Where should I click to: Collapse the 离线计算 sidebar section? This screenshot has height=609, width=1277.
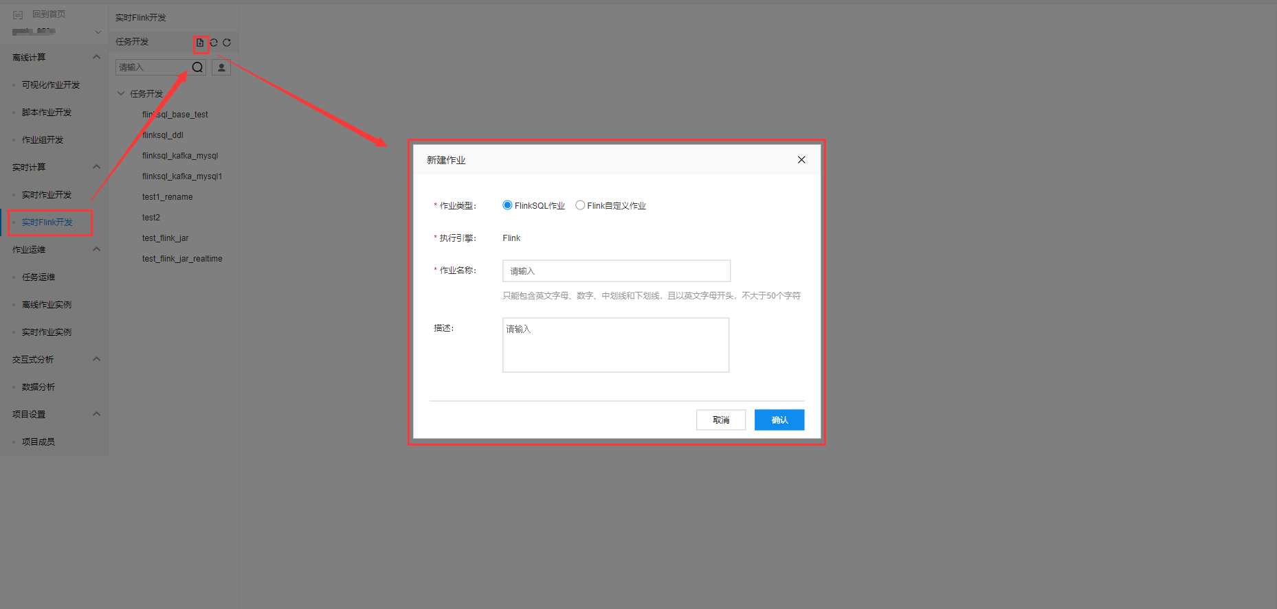pos(96,57)
